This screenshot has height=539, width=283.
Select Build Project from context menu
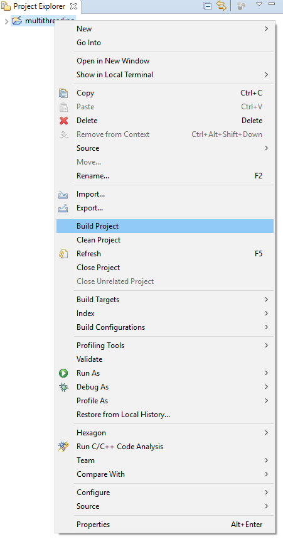[x=165, y=226]
